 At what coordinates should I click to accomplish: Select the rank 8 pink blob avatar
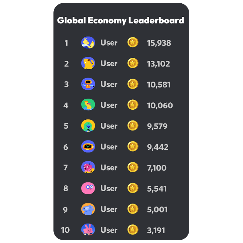[x=88, y=188]
